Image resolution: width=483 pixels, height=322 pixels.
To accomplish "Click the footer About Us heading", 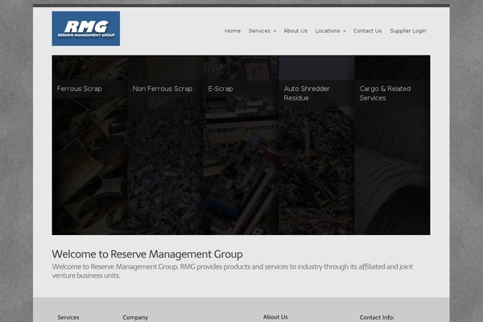I will pyautogui.click(x=275, y=317).
